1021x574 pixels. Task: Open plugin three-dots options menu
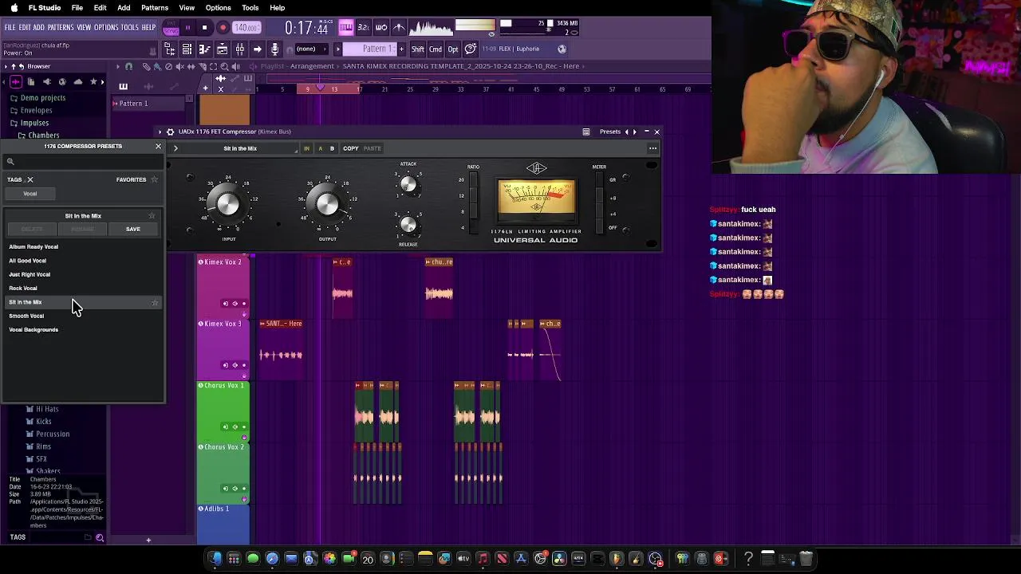tap(653, 148)
